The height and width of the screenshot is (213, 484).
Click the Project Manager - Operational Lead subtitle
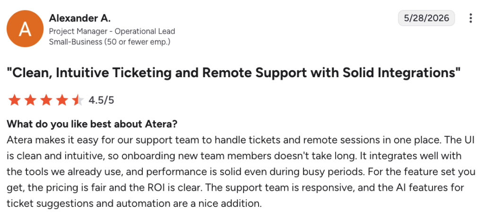112,31
